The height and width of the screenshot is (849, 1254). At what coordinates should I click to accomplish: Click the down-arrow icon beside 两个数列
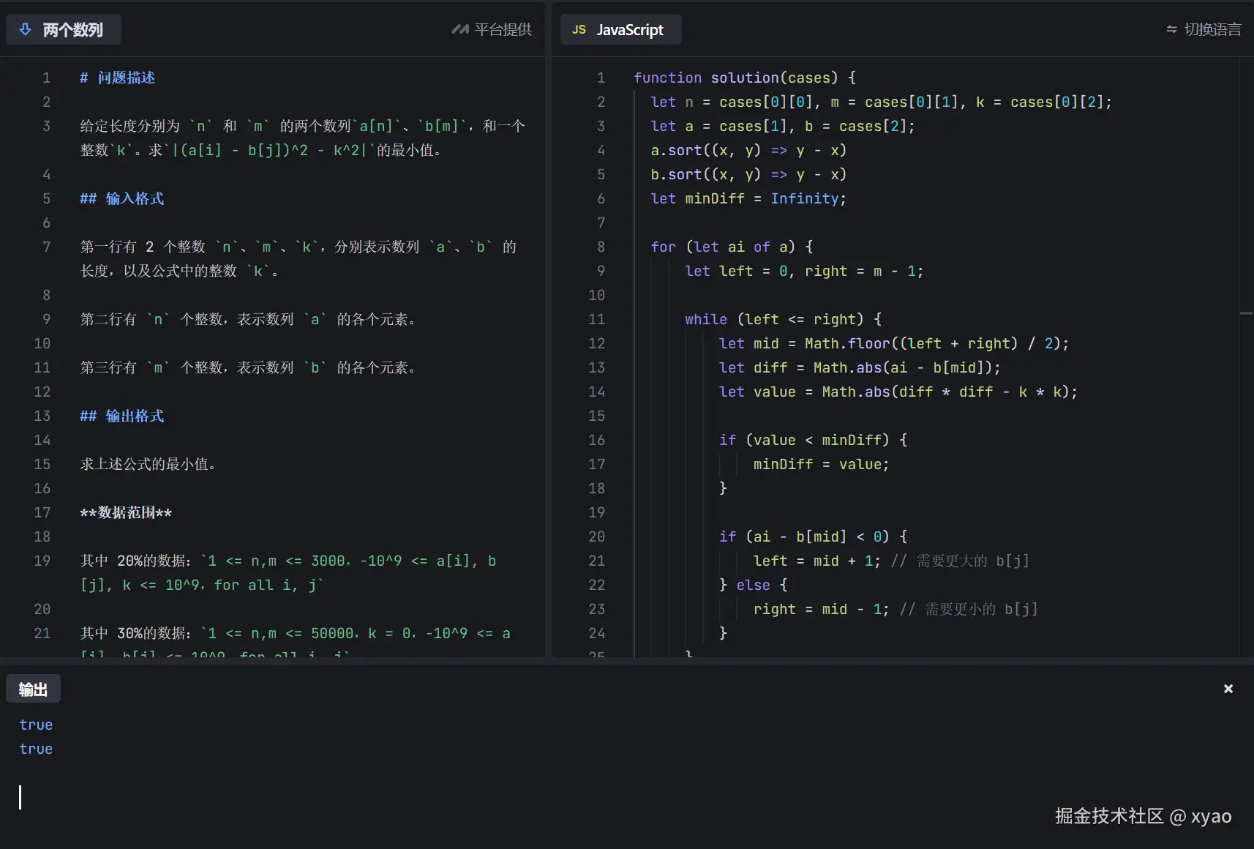click(x=26, y=29)
